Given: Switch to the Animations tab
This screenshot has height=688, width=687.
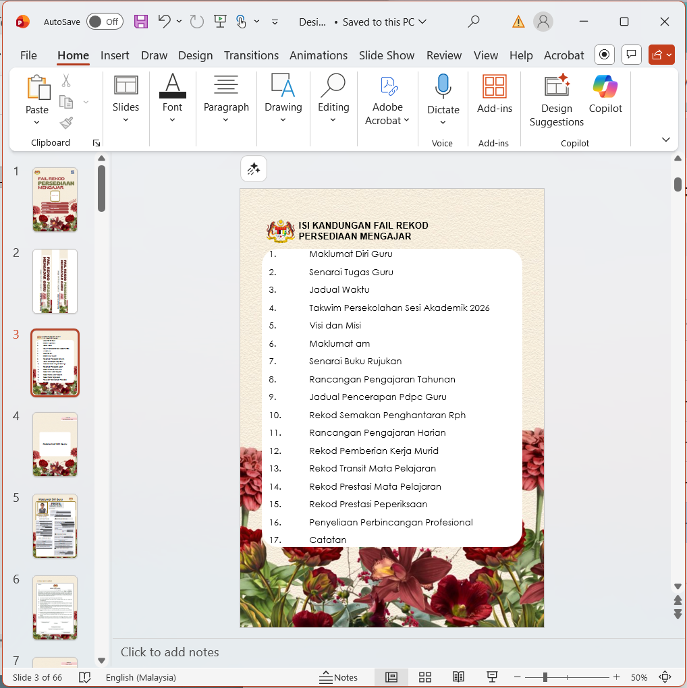Looking at the screenshot, I should click(319, 55).
